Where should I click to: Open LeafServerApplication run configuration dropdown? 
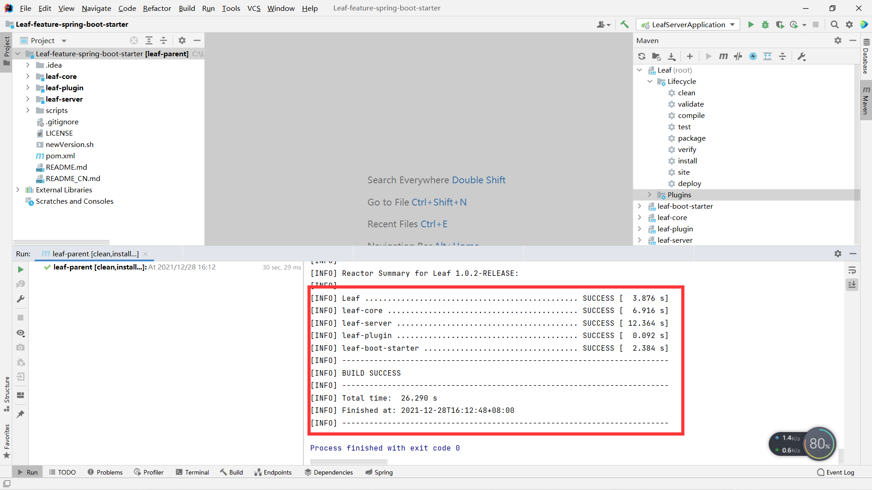click(x=688, y=24)
